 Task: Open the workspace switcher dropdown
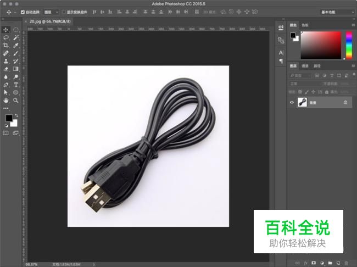(337, 12)
